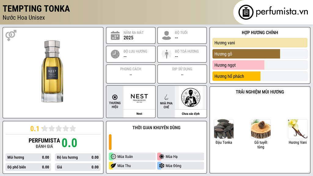Open the NEST Fragrances brand logo
313x176 pixels.
pos(139,97)
